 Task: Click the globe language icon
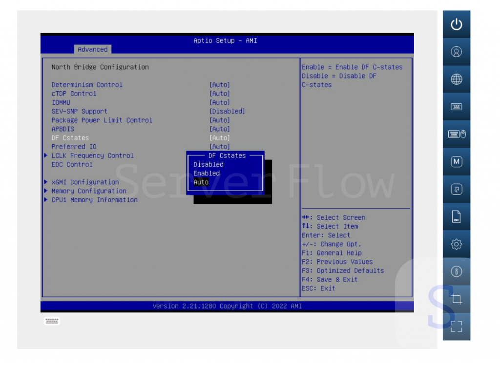pyautogui.click(x=456, y=79)
